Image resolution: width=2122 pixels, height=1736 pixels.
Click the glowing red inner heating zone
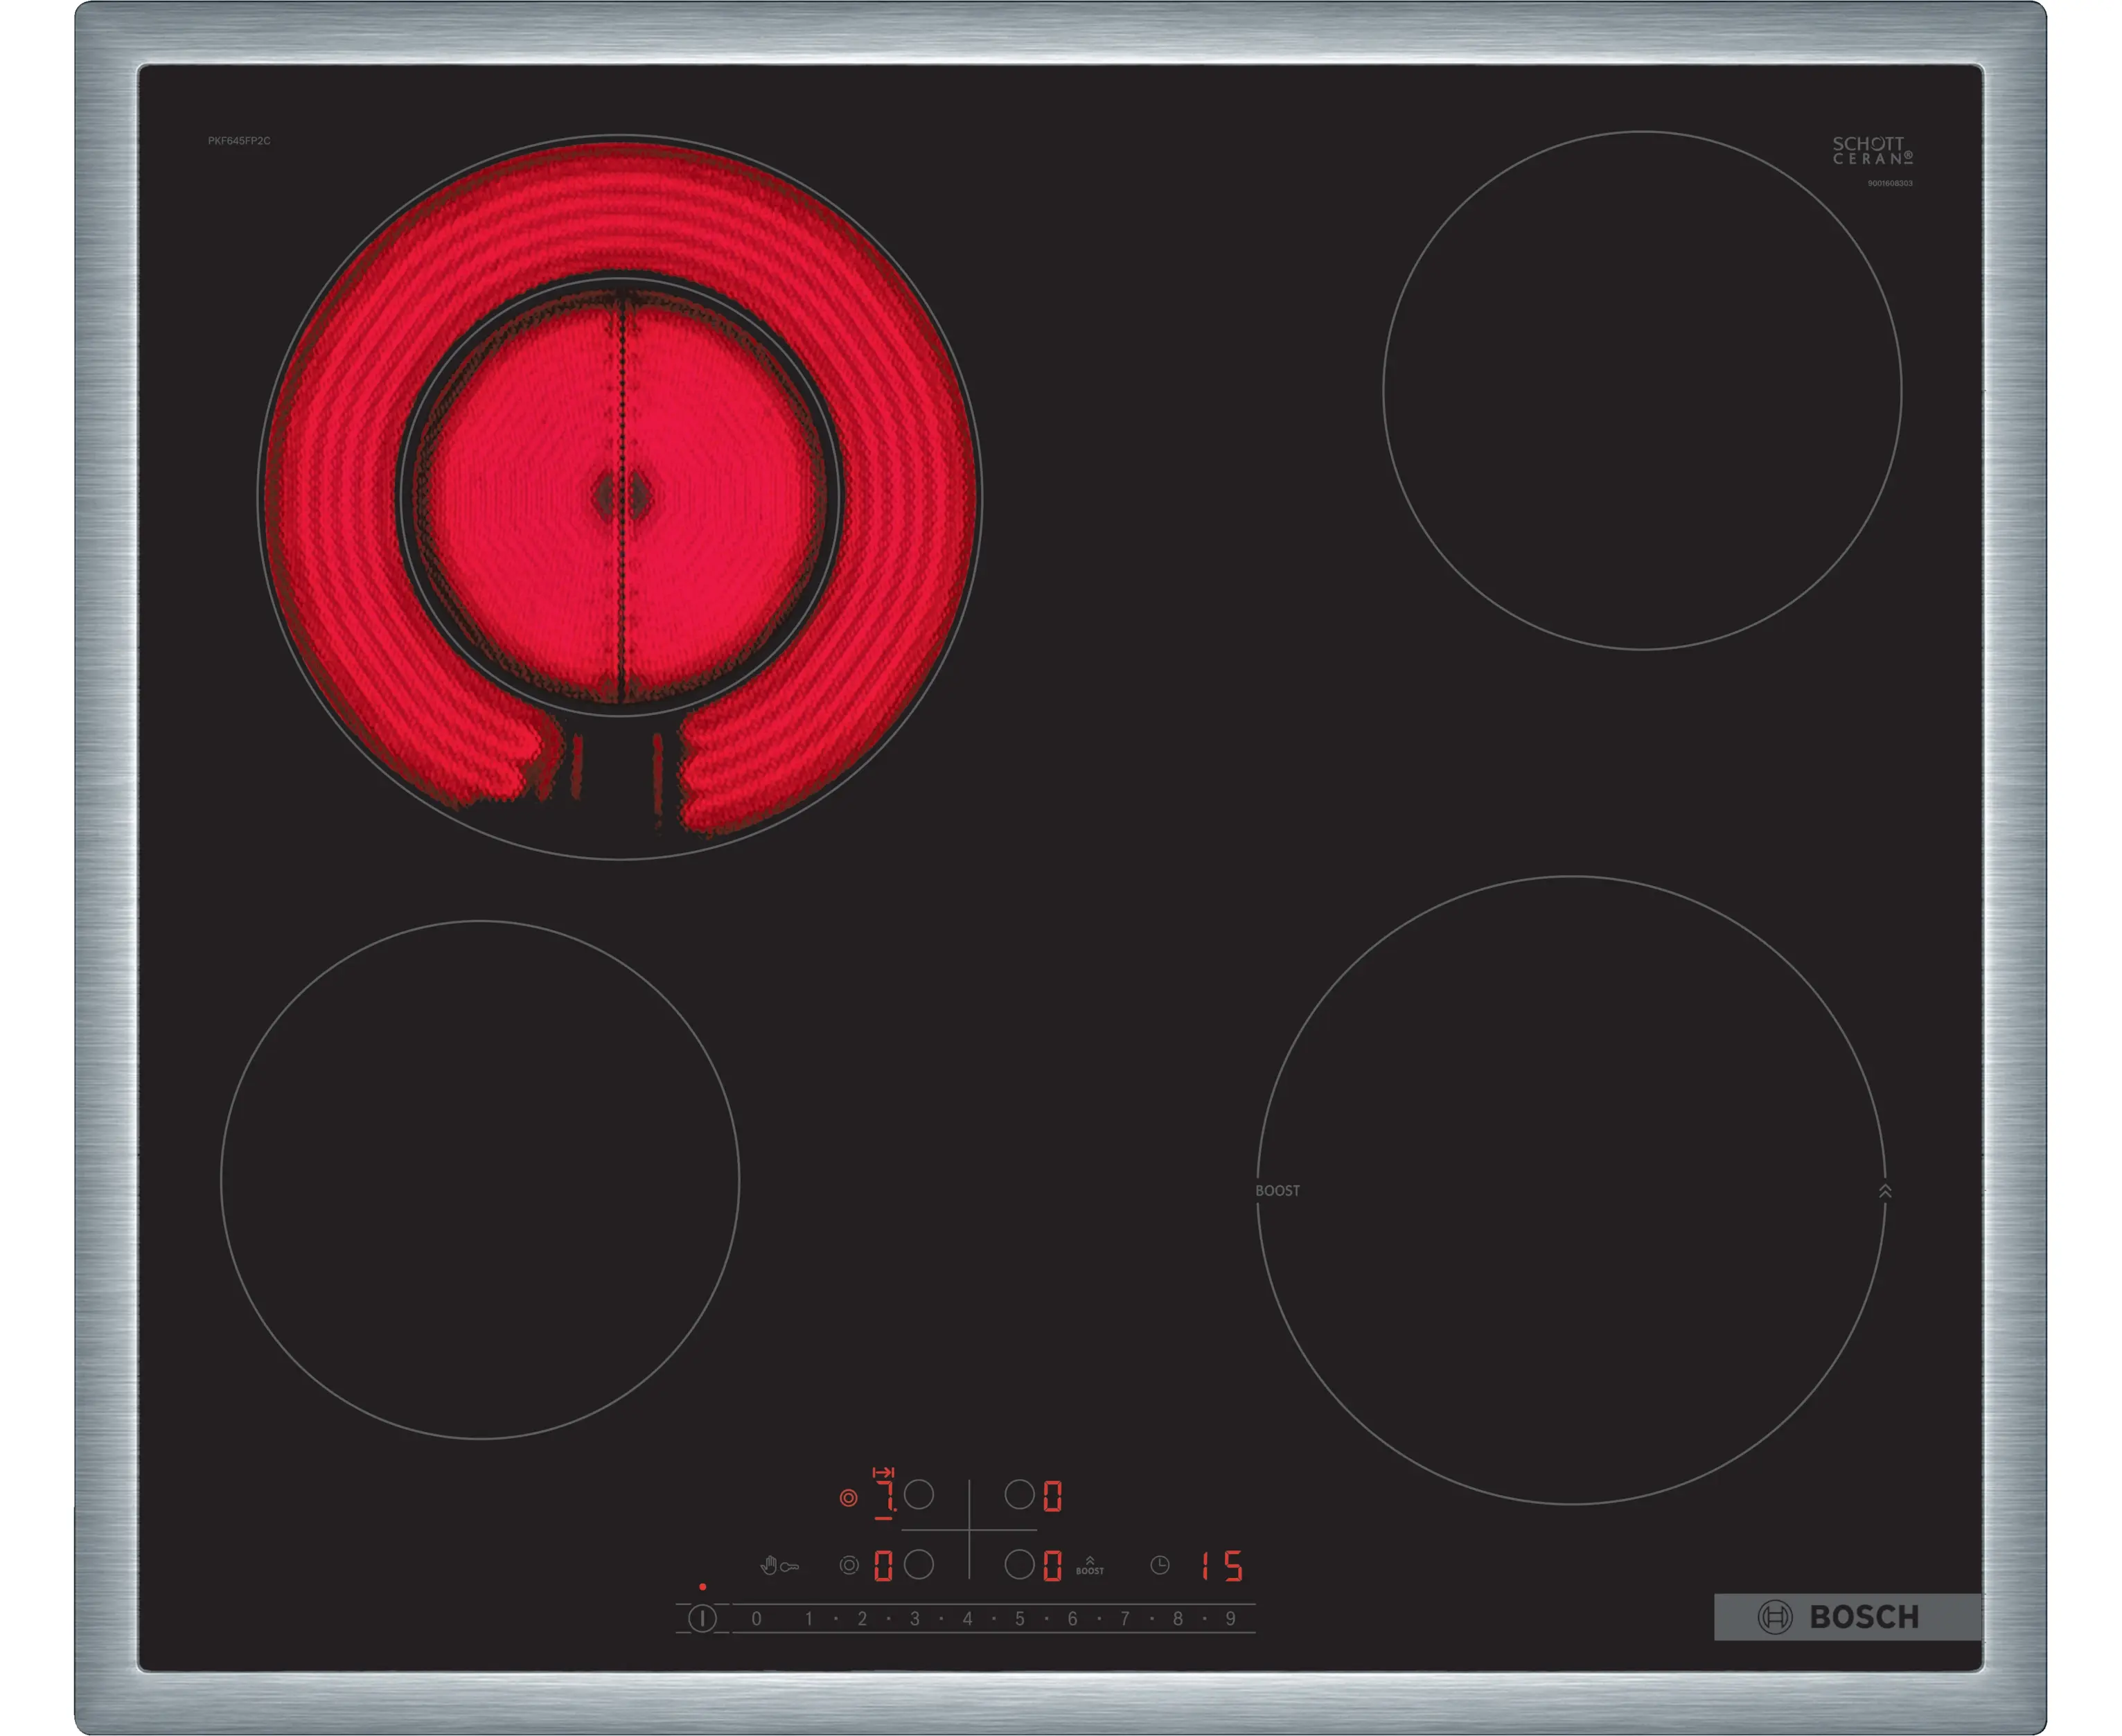click(620, 497)
